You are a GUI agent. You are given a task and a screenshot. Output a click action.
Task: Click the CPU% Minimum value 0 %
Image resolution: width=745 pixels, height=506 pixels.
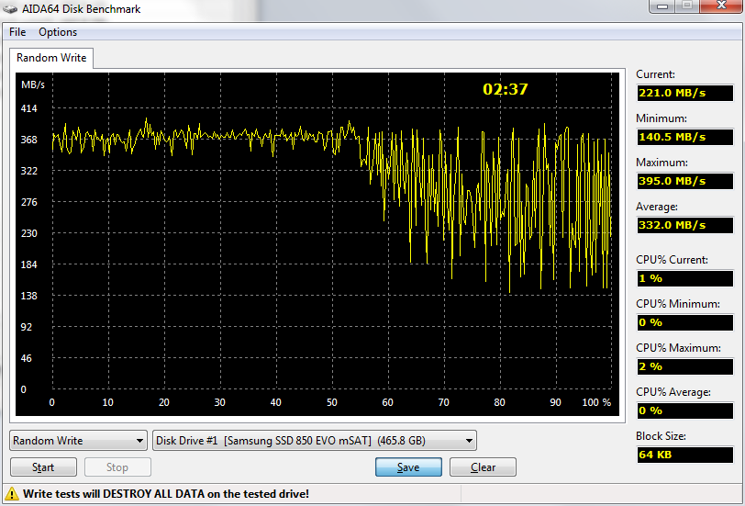(x=684, y=322)
